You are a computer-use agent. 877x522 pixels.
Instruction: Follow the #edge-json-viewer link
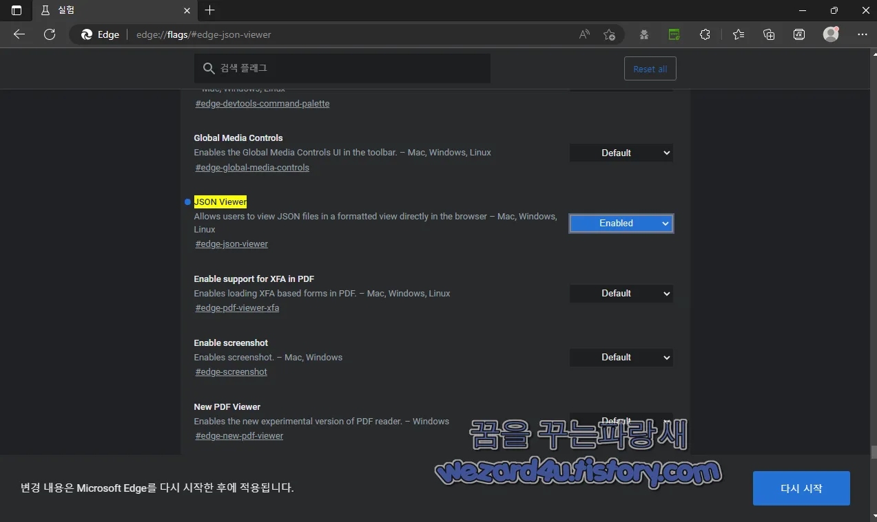point(231,244)
